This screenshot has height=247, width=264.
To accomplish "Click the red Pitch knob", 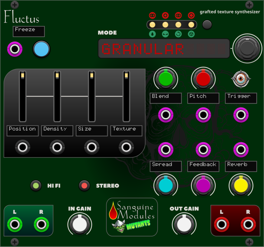I will pyautogui.click(x=203, y=79).
